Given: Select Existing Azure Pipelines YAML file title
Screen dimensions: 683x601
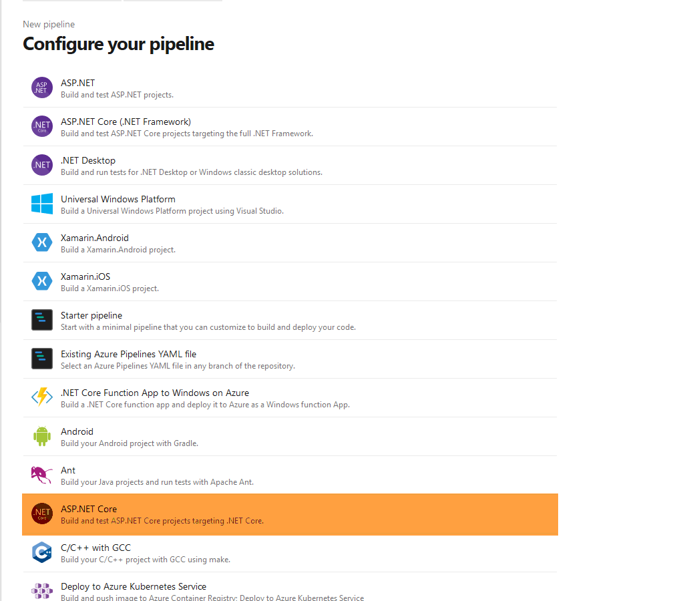Looking at the screenshot, I should point(128,354).
